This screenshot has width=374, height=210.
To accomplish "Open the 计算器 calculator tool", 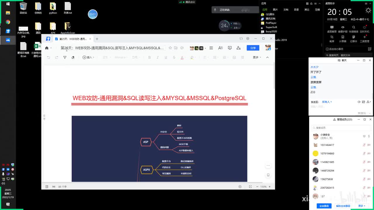I will (x=343, y=38).
